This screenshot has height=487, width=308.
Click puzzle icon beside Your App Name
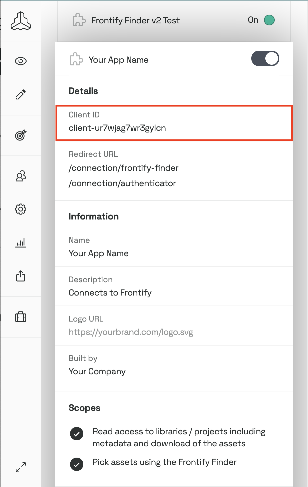click(76, 59)
